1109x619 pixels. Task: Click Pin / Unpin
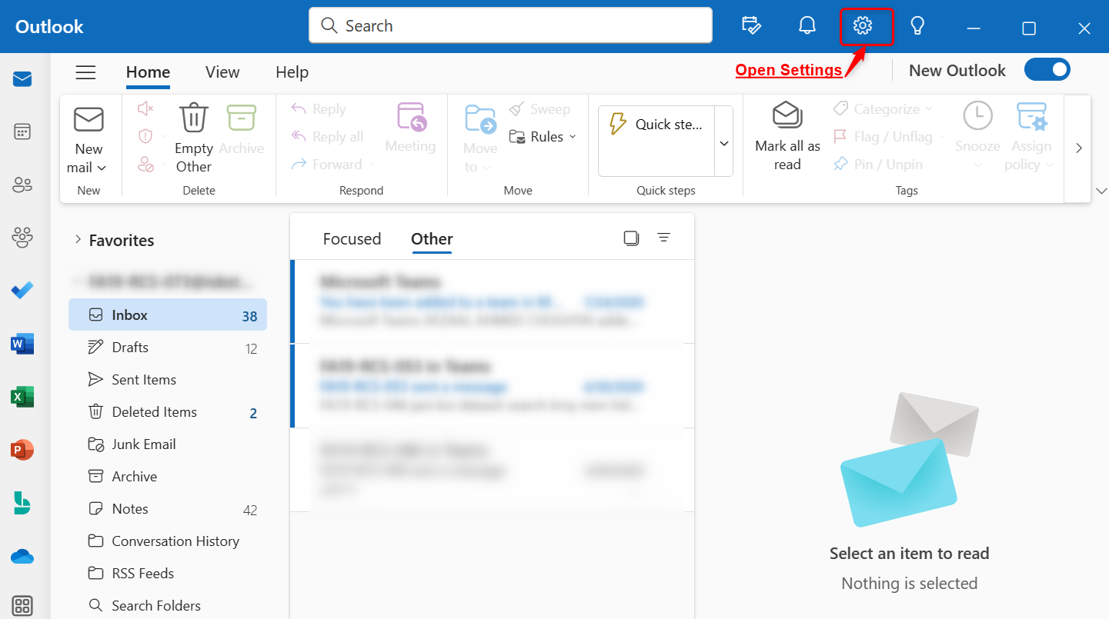(x=878, y=165)
